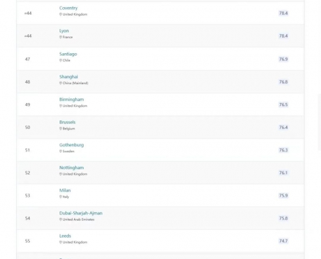
Task: Open the Milan city link
Action: coord(65,190)
